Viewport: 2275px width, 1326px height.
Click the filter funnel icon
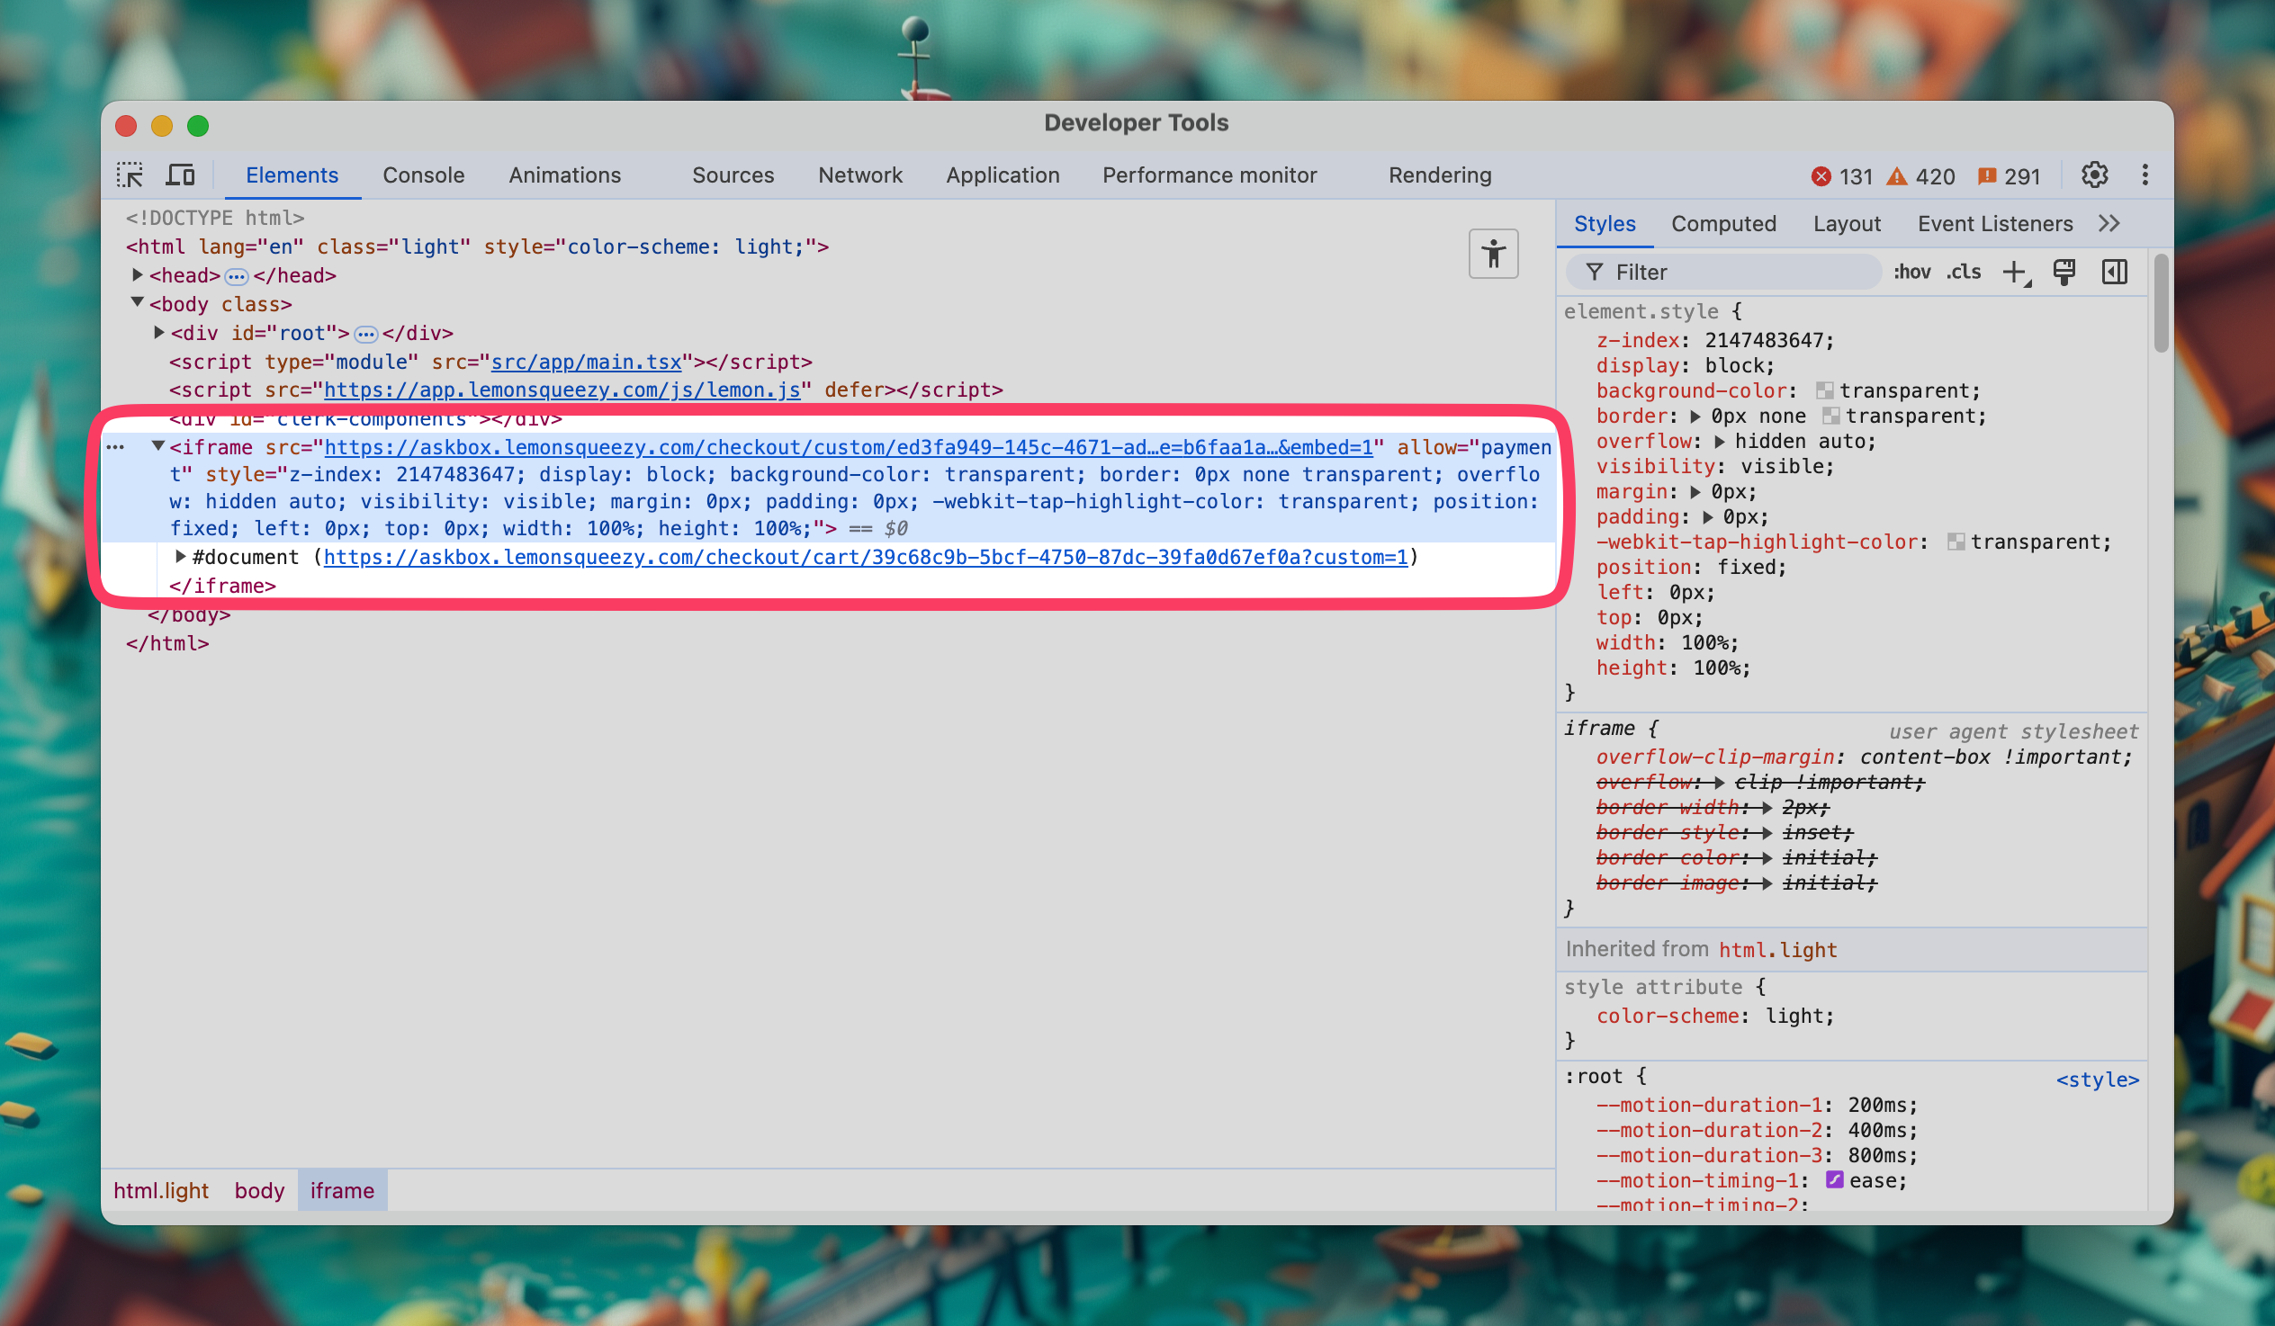[x=1595, y=272]
